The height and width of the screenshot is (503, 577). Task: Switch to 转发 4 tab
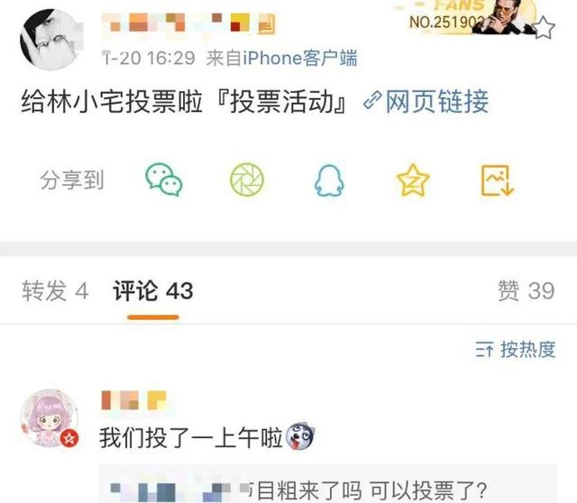tap(55, 290)
